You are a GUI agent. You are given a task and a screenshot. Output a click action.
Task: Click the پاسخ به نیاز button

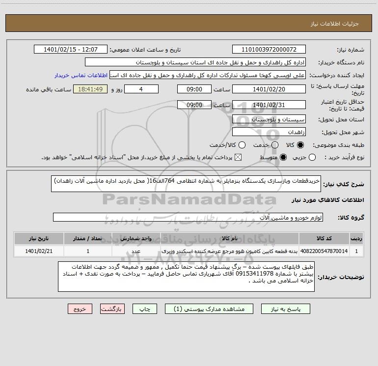(286, 309)
